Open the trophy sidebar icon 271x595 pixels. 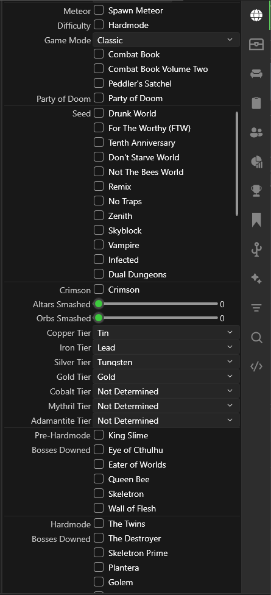(x=256, y=191)
